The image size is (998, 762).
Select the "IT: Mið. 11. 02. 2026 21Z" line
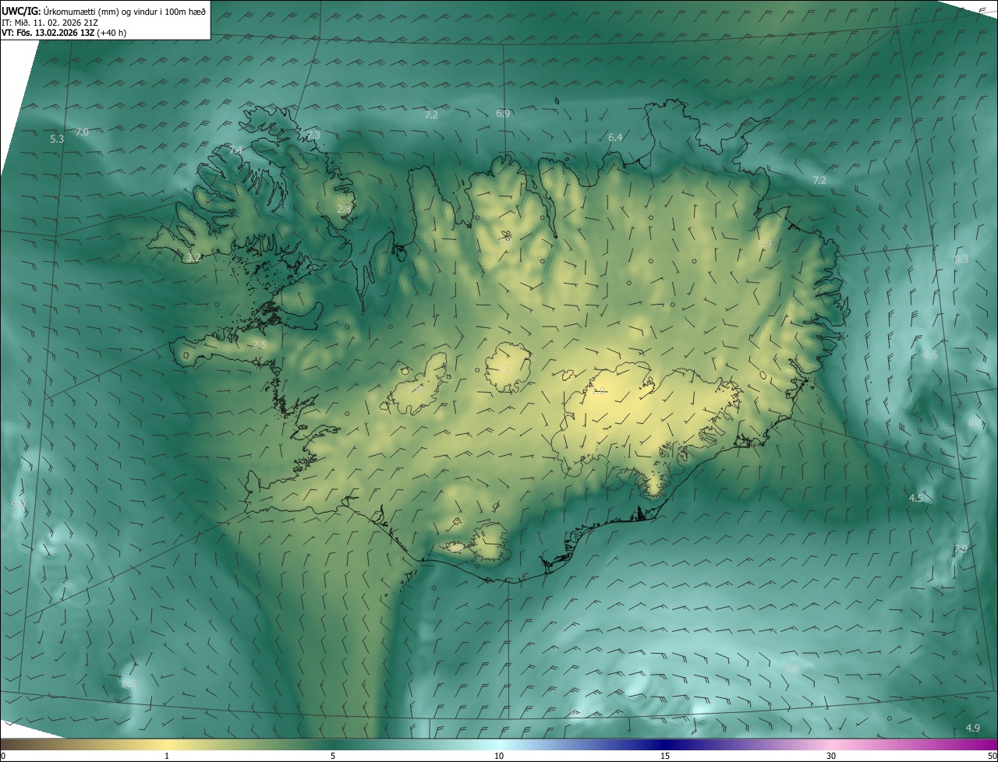point(51,22)
